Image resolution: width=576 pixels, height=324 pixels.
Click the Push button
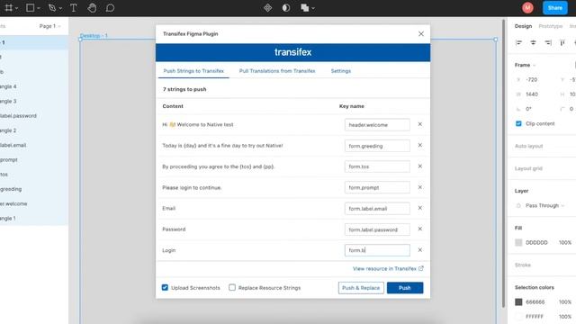click(405, 288)
